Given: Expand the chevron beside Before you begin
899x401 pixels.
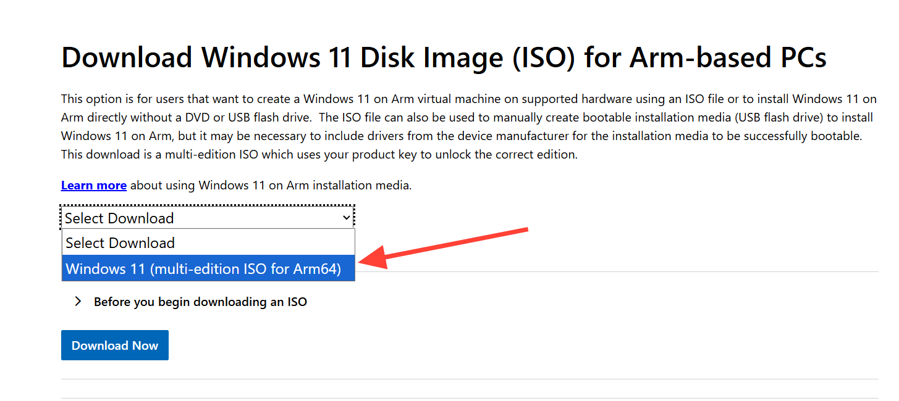Looking at the screenshot, I should tap(78, 302).
